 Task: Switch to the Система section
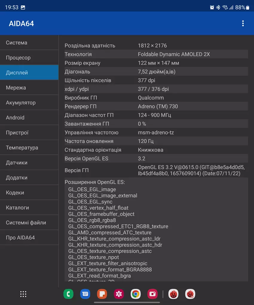pos(29,43)
